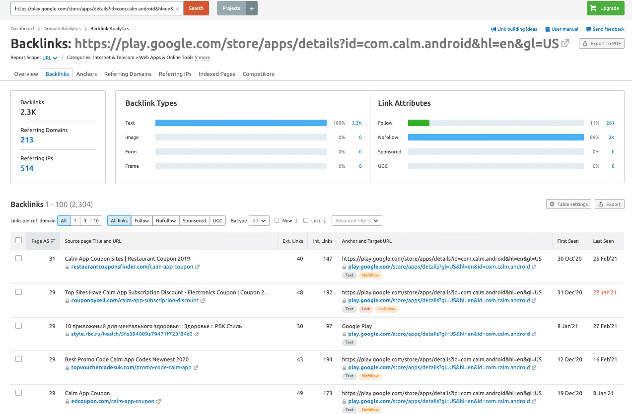Set links per ref. domain to 3
Viewport: 632px width, 414px height.
[x=85, y=221]
